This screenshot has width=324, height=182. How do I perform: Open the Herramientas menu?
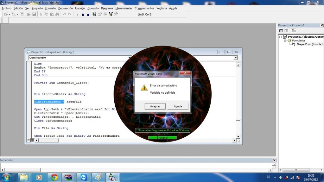click(x=124, y=8)
